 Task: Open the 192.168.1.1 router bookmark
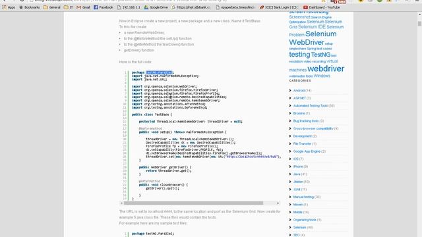[129, 7]
